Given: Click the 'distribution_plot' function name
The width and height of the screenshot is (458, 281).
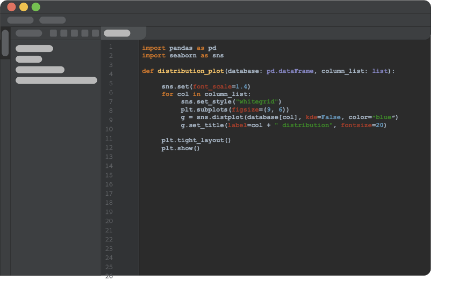Looking at the screenshot, I should click(x=191, y=71).
